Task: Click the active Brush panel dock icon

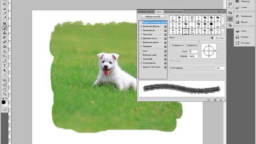Action: 230,19
